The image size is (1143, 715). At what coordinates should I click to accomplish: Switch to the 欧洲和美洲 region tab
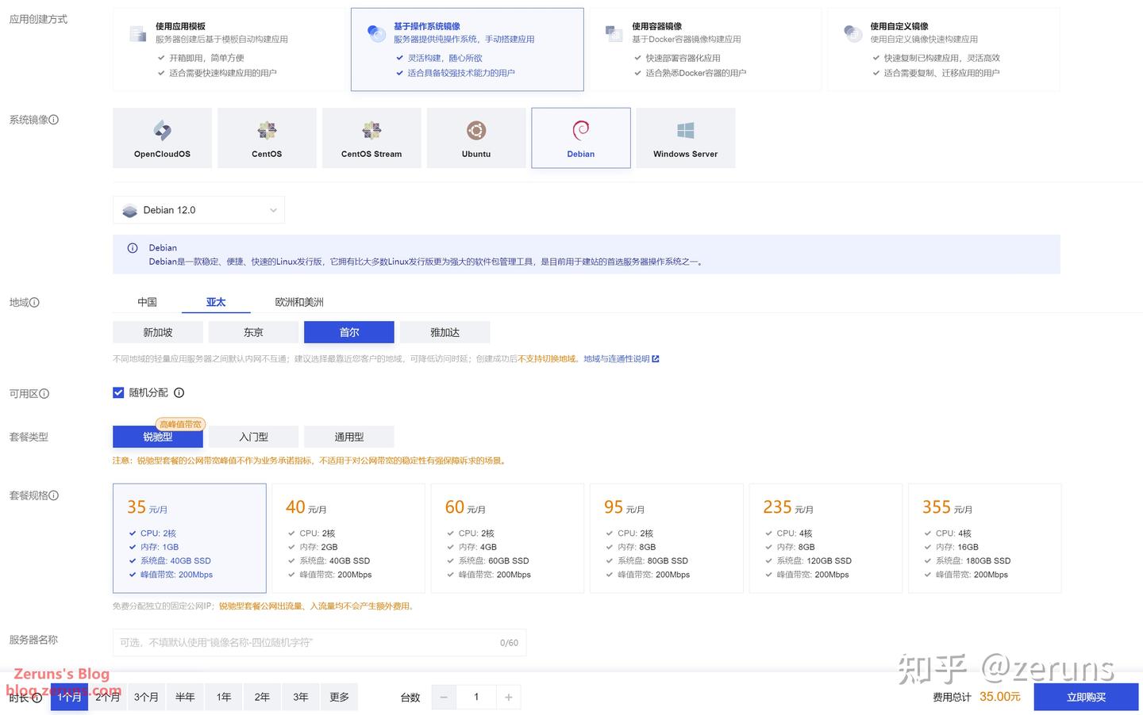click(x=298, y=302)
